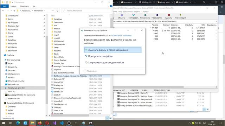Expand 'Подробнее' details in the replace dialog
Image resolution: width=225 pixels, height=126 pixels.
[x=90, y=71]
